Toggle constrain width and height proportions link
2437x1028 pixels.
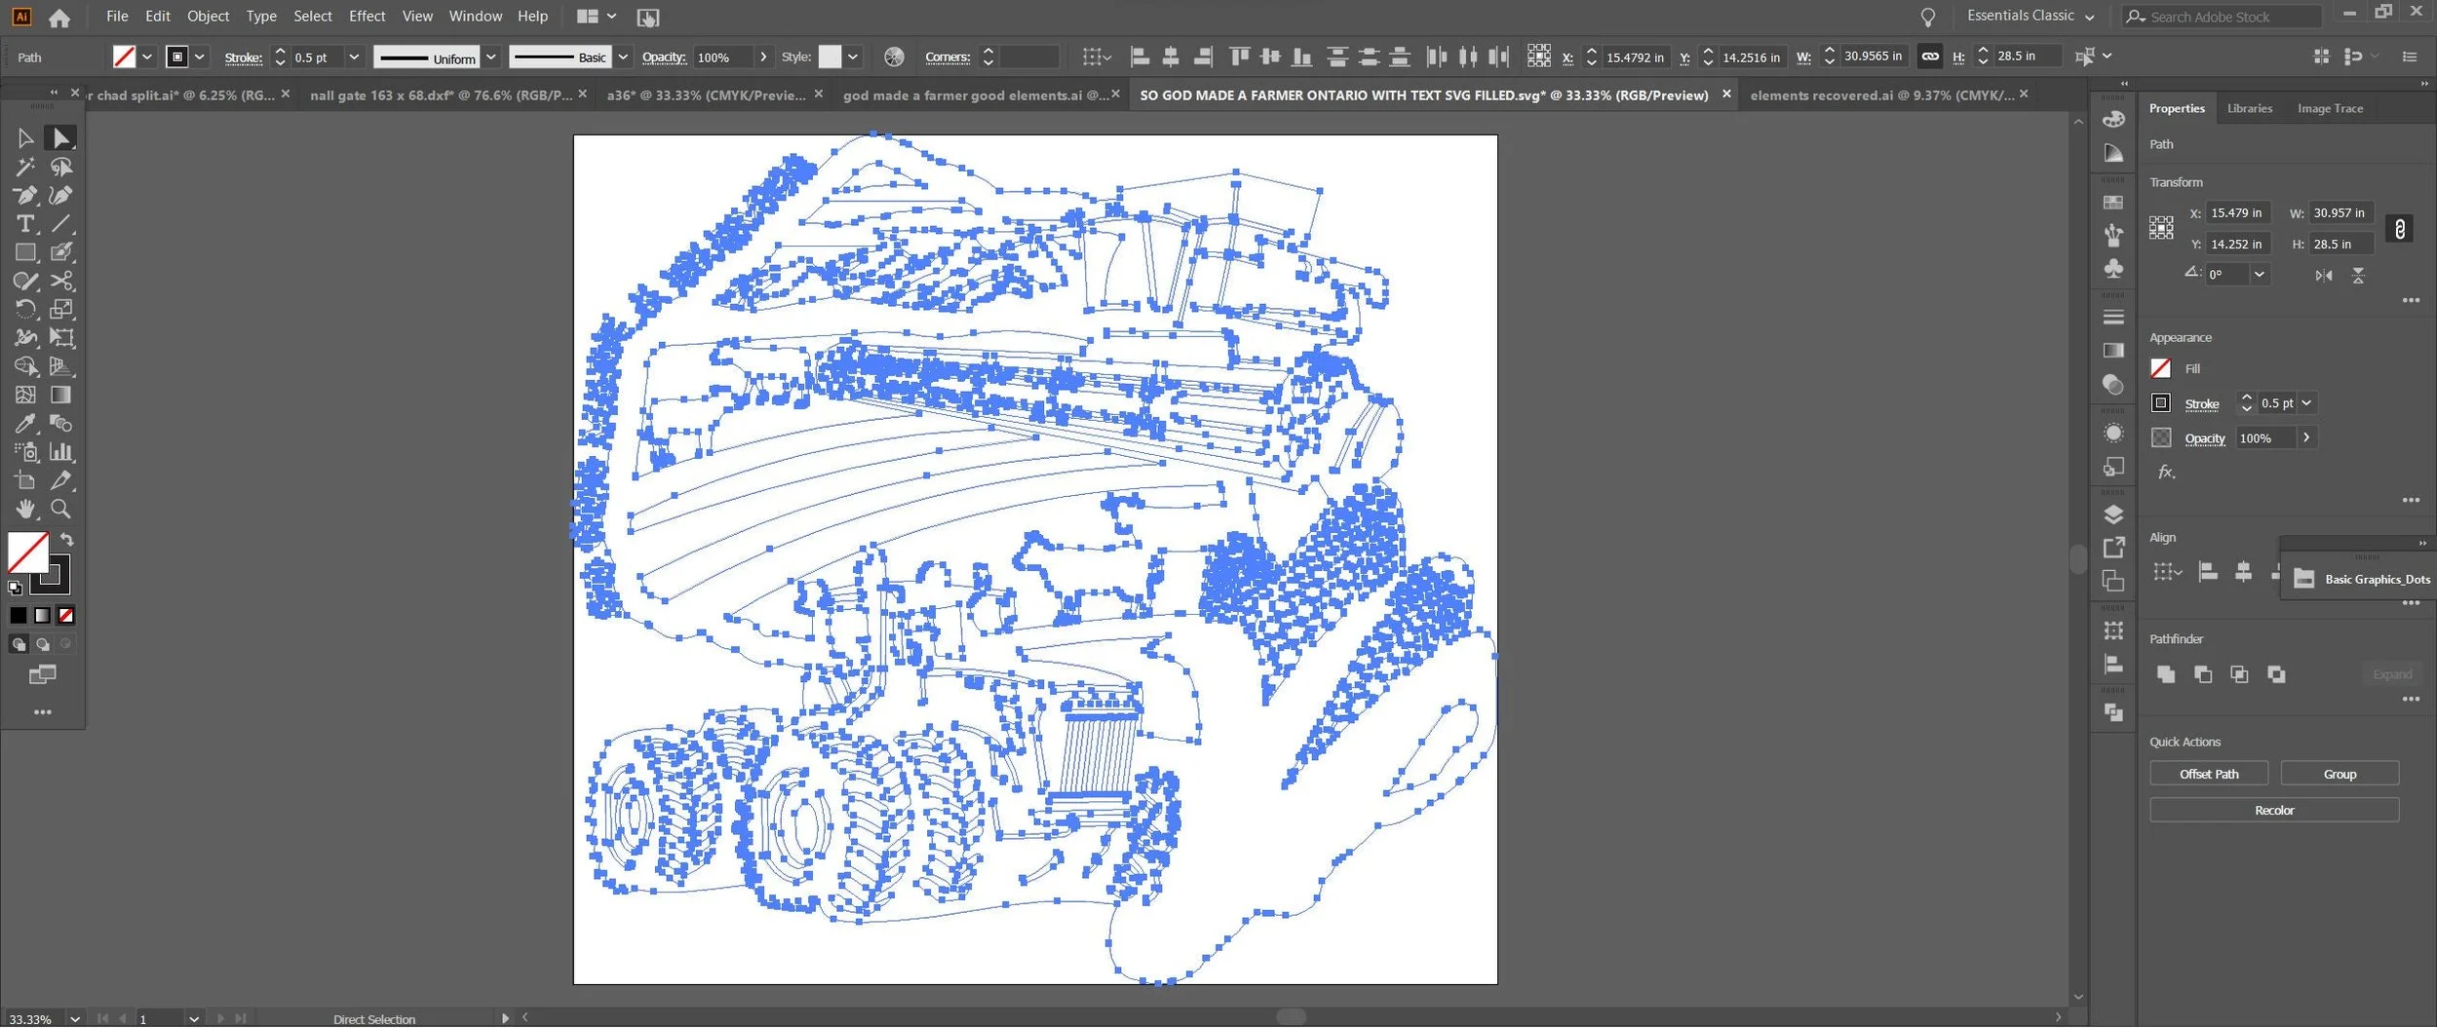pyautogui.click(x=2399, y=229)
